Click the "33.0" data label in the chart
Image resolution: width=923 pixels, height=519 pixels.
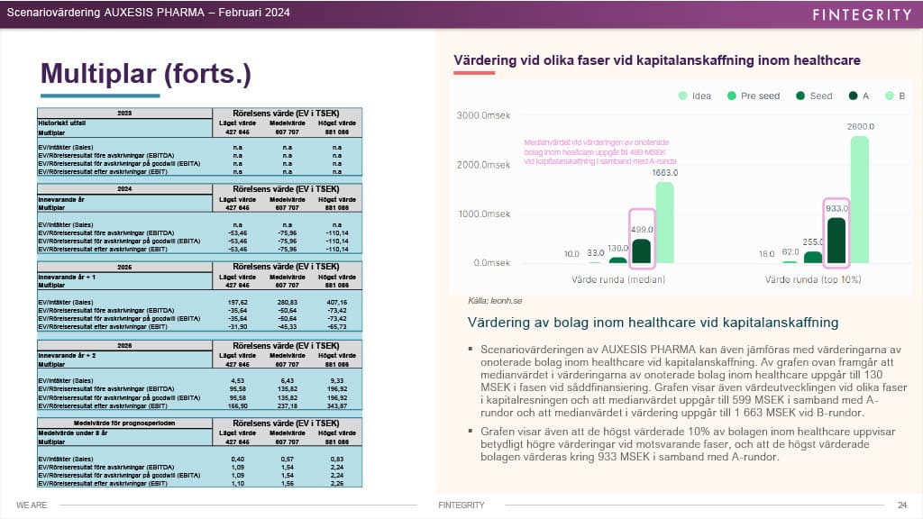[596, 252]
